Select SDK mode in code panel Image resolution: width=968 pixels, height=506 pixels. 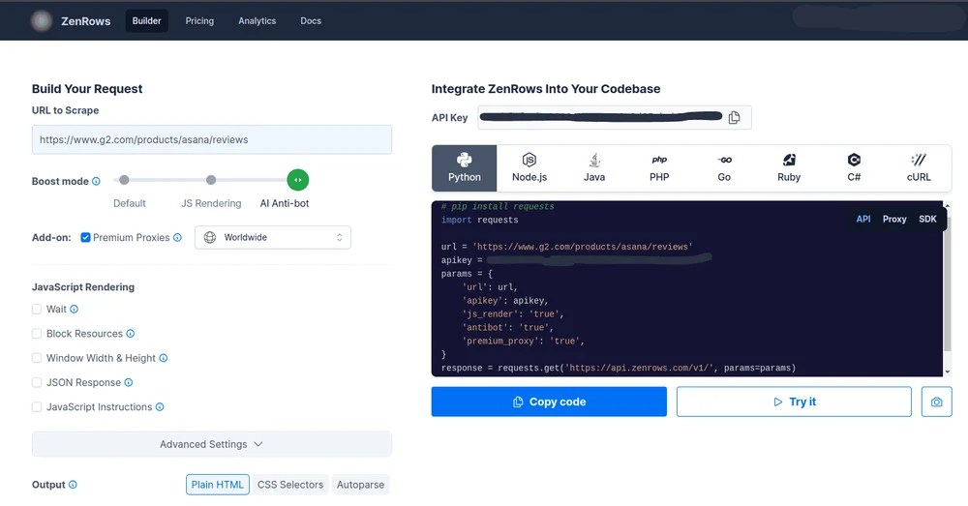[927, 219]
